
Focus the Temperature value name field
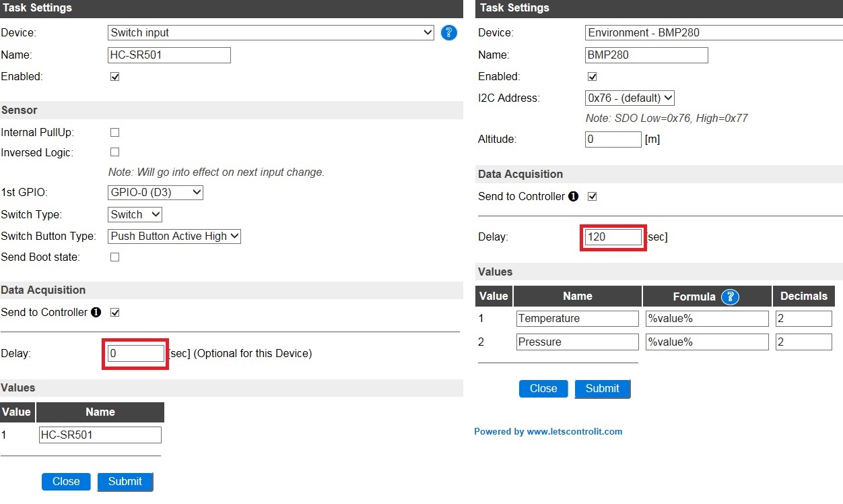577,319
